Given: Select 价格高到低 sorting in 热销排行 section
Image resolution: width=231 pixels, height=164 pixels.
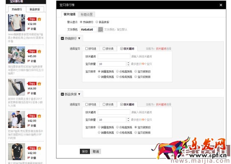Looking at the screenshot, I should (x=118, y=72).
